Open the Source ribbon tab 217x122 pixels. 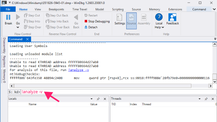(136, 9)
